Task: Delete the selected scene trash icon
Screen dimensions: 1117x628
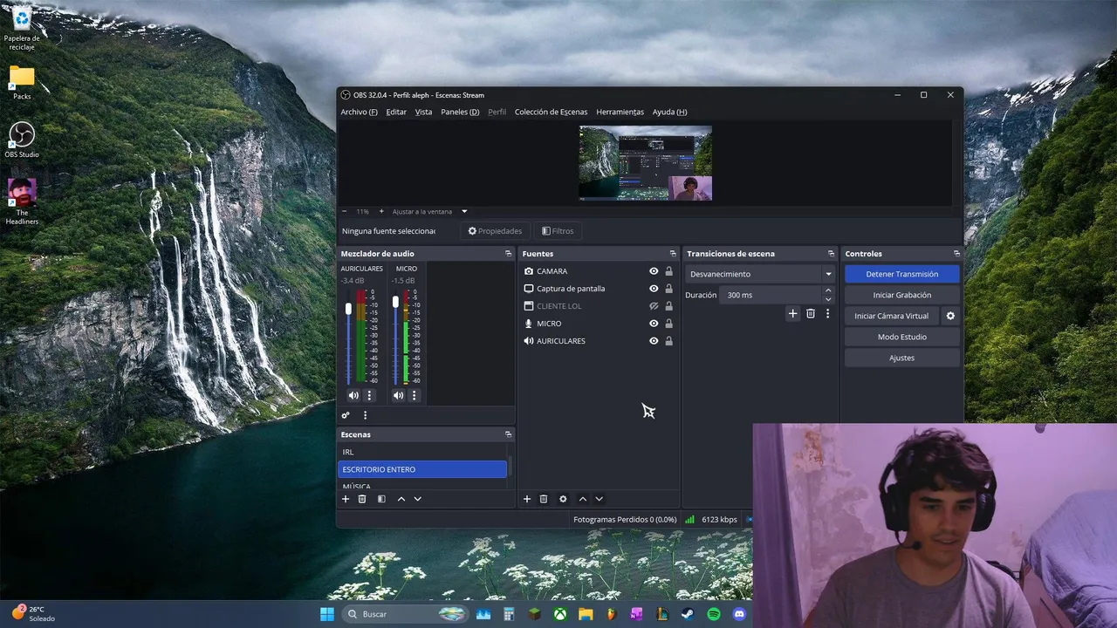Action: [x=362, y=499]
